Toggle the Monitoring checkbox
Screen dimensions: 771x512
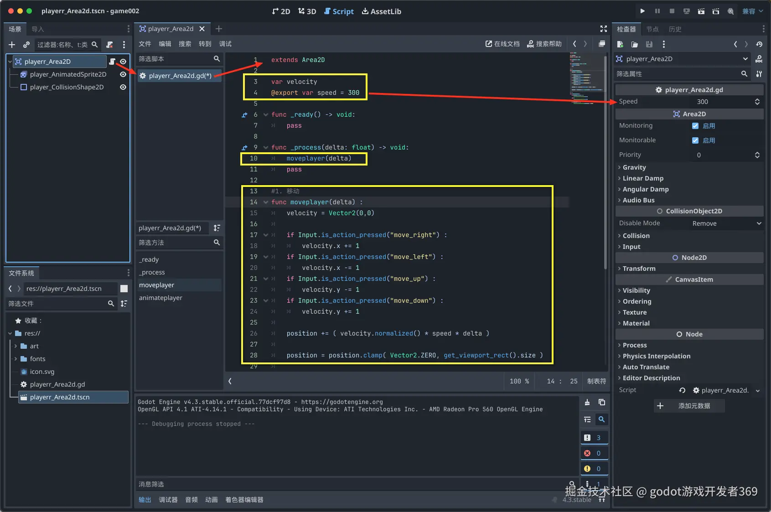pos(695,126)
